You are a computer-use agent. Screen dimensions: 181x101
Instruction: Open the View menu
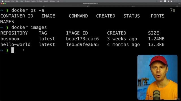point(22,1)
